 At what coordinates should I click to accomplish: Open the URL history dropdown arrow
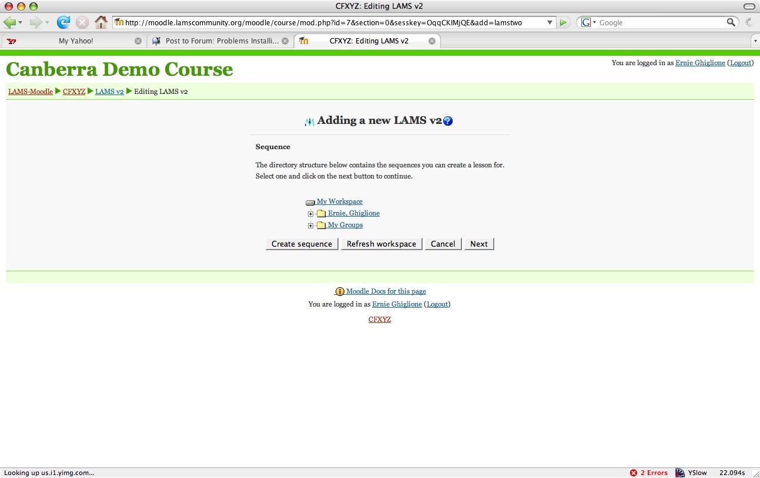click(550, 22)
